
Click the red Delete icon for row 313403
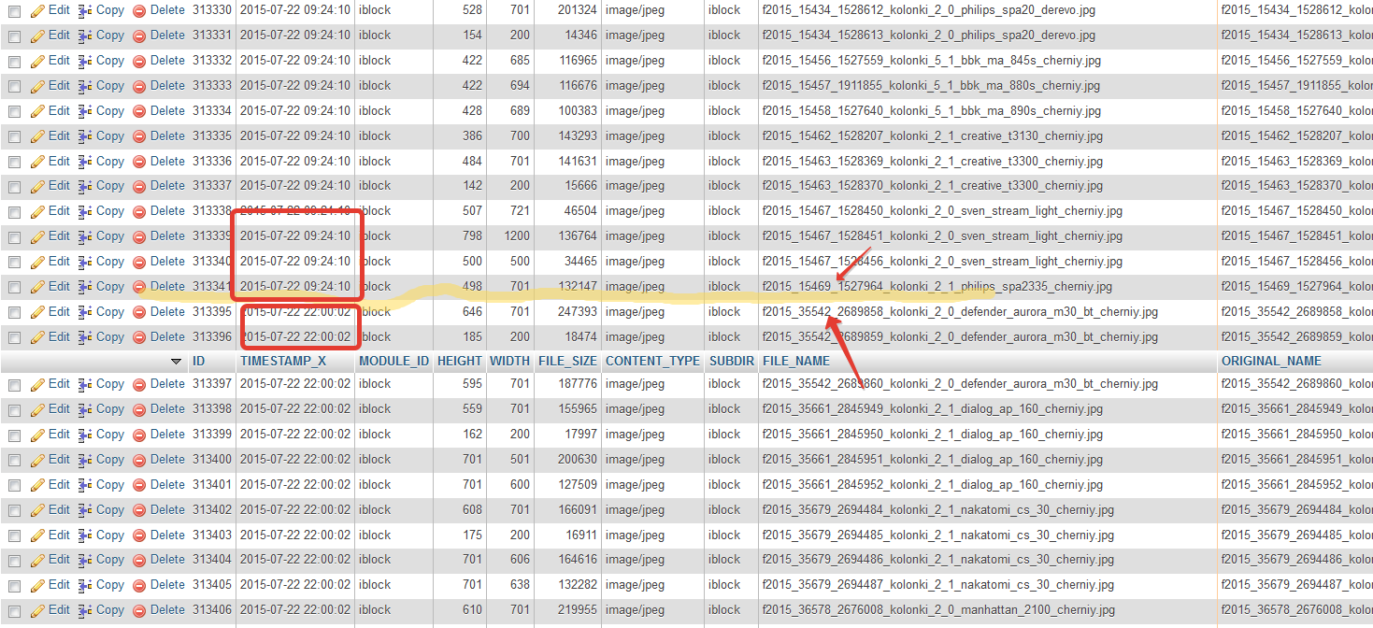point(139,535)
